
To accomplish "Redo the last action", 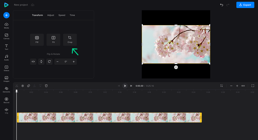I will coord(228,5).
